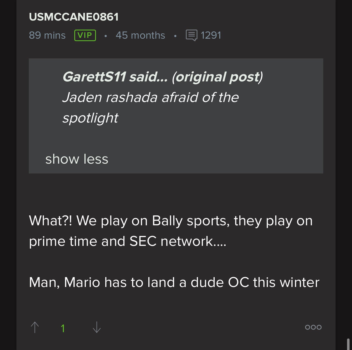The image size is (352, 350).
Task: Click the SEC network text line
Action: pyautogui.click(x=127, y=241)
